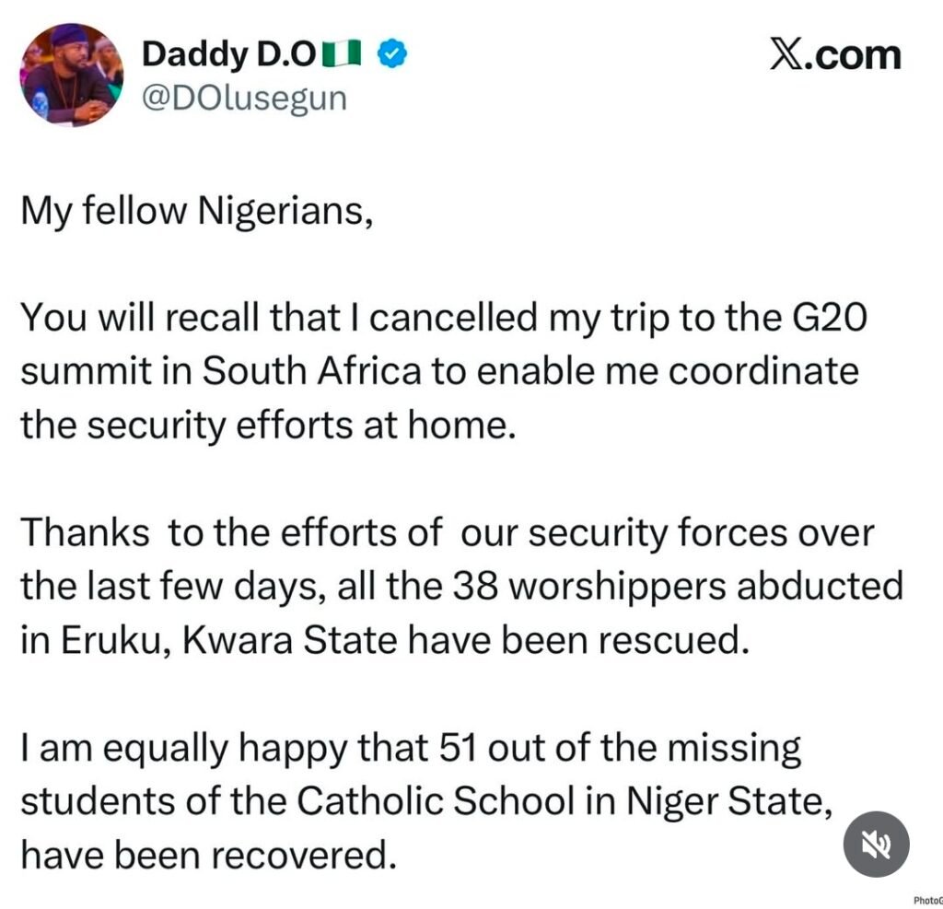The image size is (943, 909).
Task: Unmute audio with the speaker button
Action: tap(877, 844)
